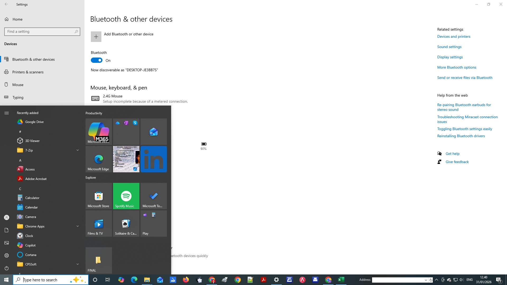This screenshot has height=285, width=507.
Task: Open Microsoft Excel from the taskbar
Action: [341, 279]
